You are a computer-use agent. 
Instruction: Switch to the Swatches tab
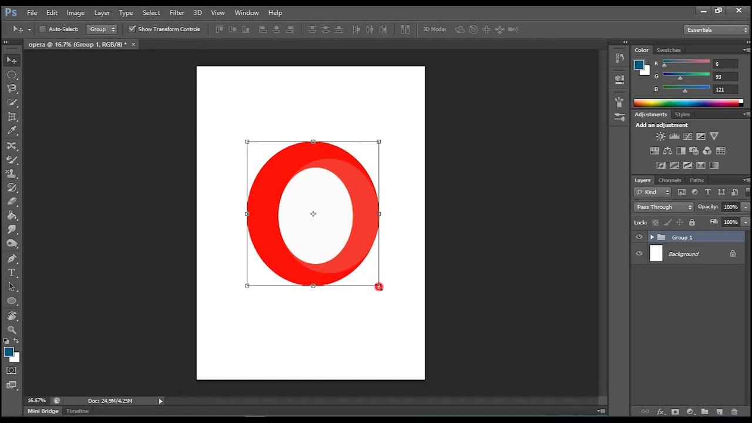[x=669, y=50]
